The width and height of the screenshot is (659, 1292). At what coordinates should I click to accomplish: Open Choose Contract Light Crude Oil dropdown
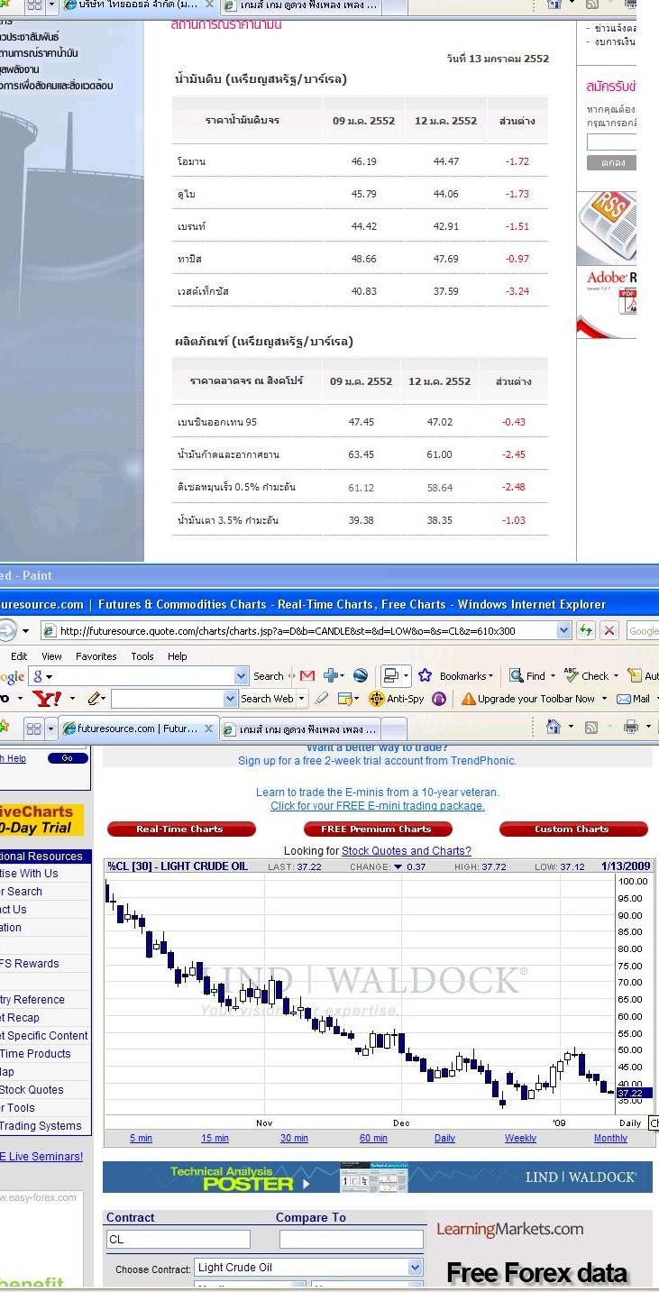point(416,1267)
